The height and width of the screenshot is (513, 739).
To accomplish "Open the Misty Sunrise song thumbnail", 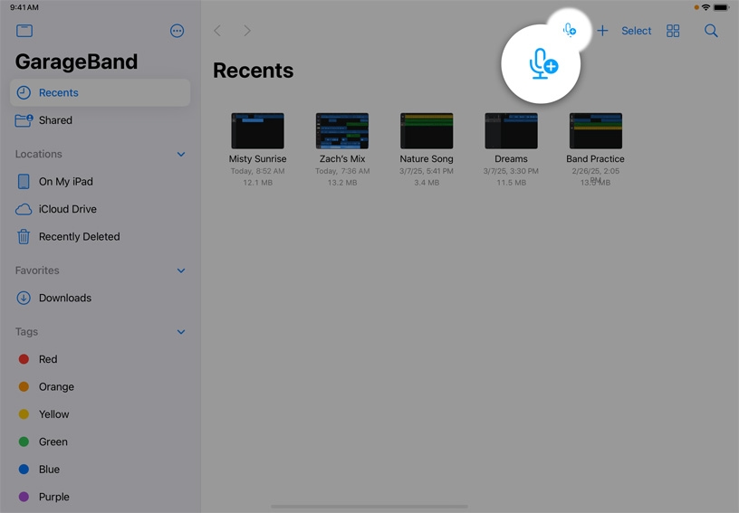I will pyautogui.click(x=257, y=131).
